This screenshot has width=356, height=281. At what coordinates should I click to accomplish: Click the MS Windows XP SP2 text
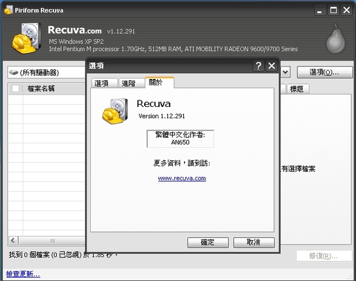pos(77,42)
